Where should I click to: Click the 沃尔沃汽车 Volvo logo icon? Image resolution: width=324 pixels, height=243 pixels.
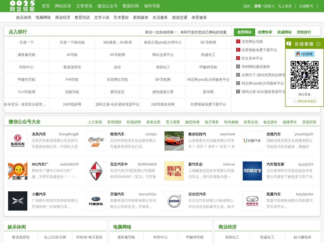tap(174, 201)
